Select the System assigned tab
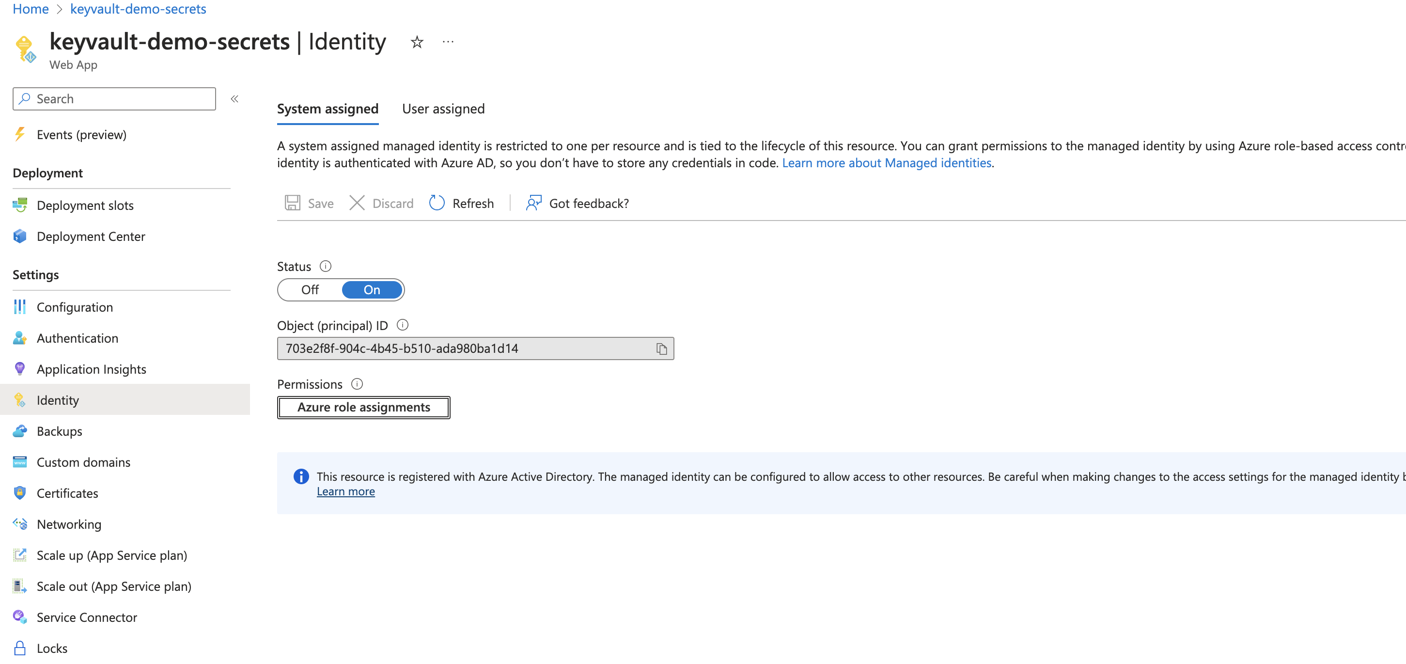The image size is (1406, 664). (x=328, y=109)
